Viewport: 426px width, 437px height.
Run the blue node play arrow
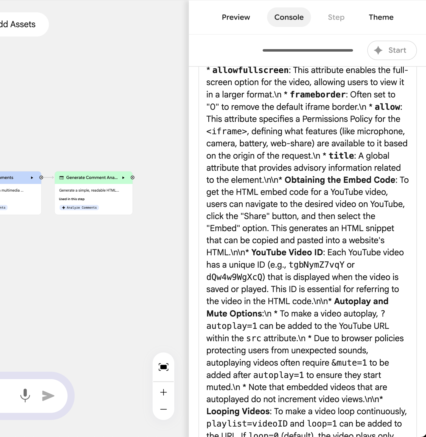[x=32, y=178]
